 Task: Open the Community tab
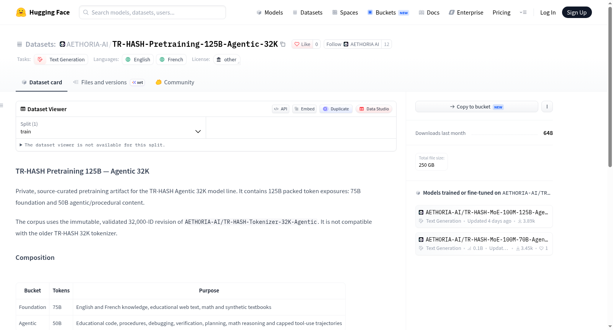coord(175,82)
